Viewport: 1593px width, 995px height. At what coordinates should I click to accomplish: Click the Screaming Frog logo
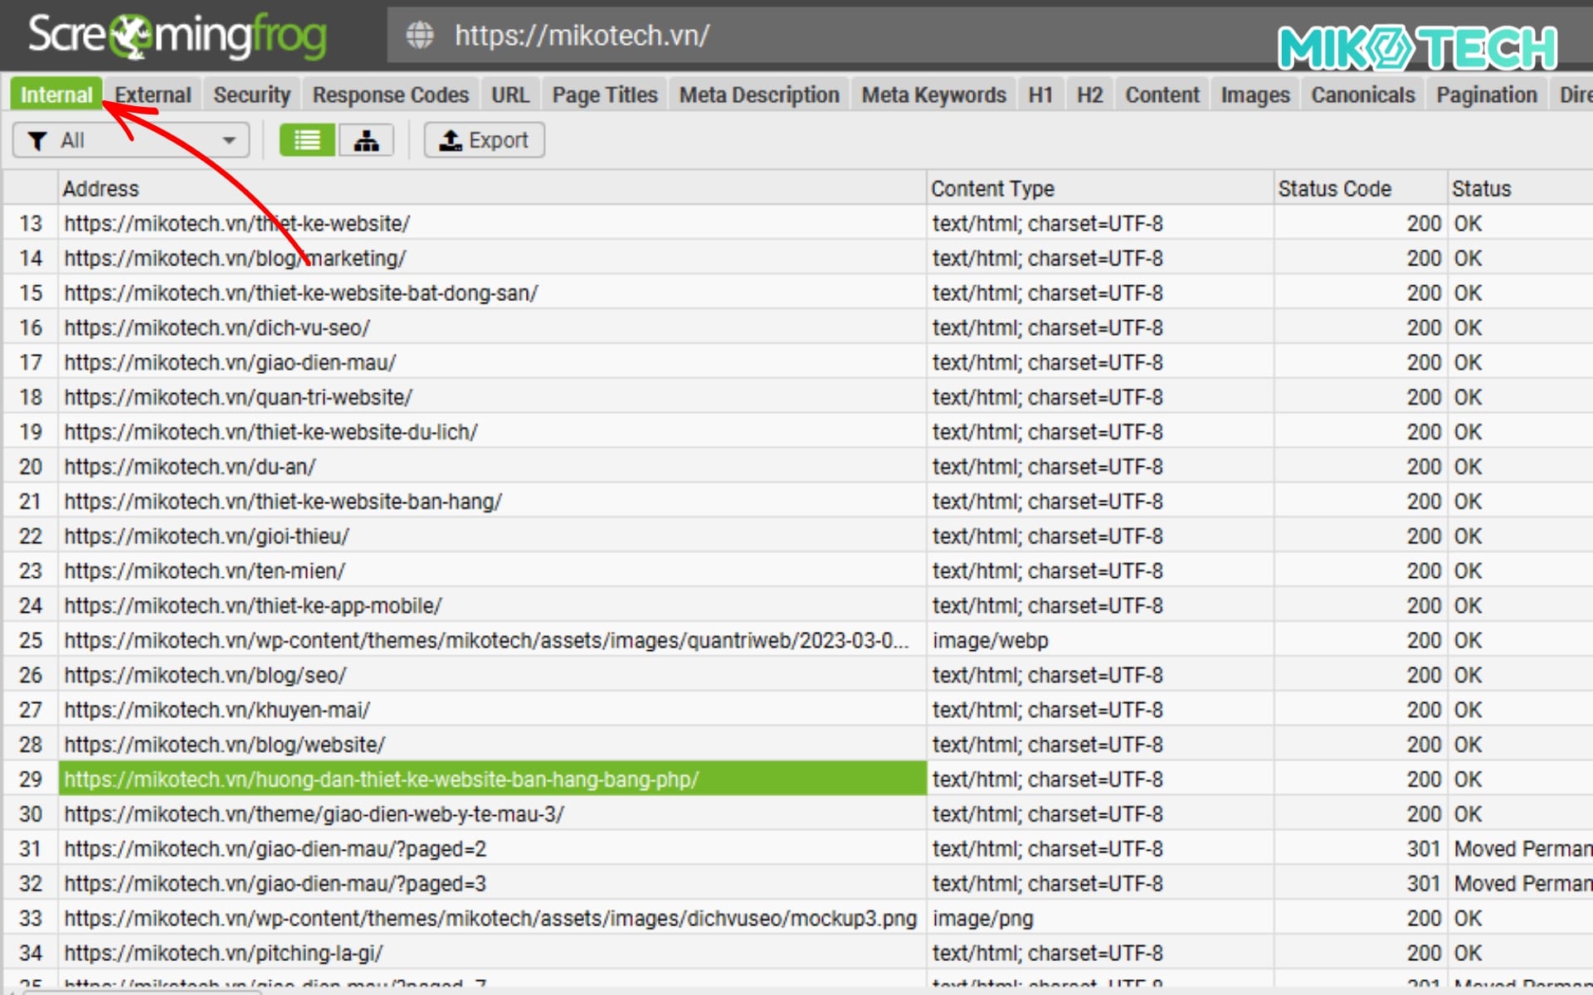click(x=177, y=36)
